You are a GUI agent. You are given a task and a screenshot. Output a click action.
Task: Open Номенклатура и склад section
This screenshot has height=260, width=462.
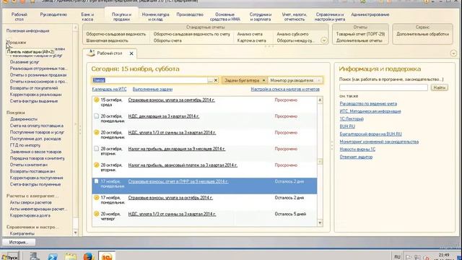click(x=155, y=17)
